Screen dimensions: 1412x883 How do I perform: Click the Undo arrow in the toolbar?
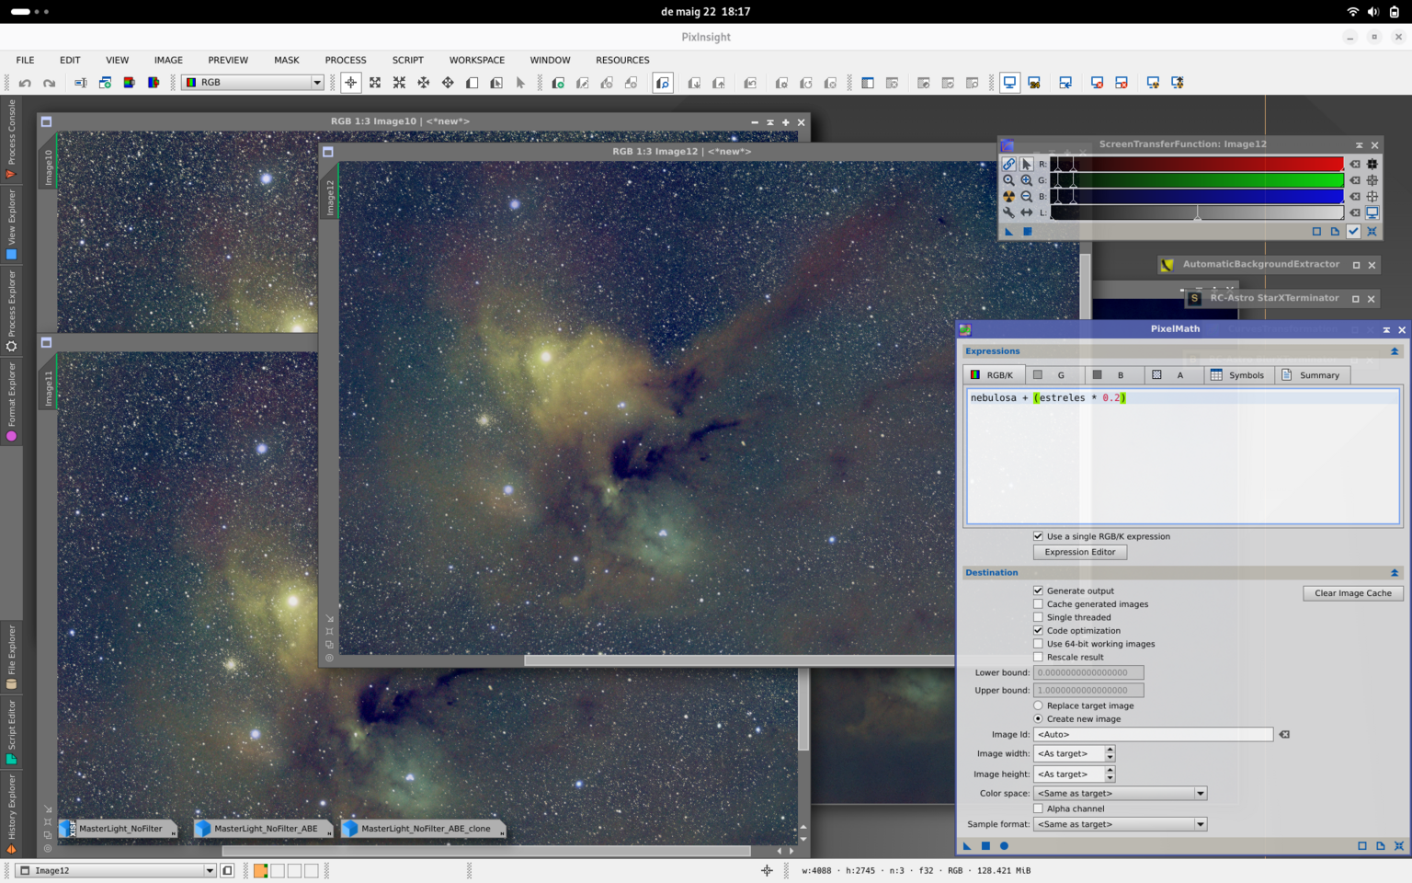pos(25,83)
